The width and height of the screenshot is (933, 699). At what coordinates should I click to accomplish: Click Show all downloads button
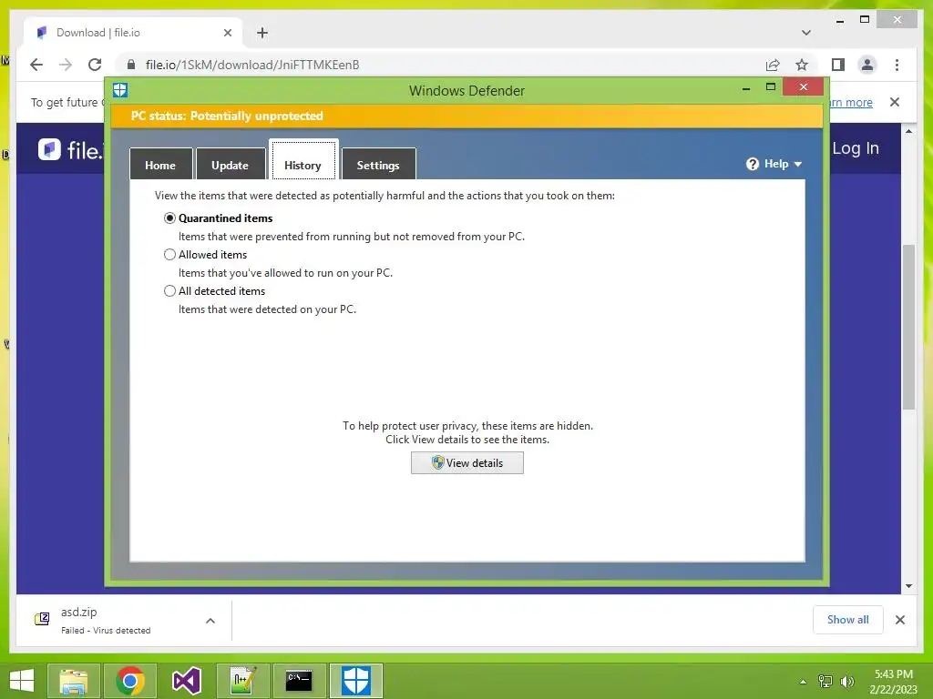click(848, 619)
